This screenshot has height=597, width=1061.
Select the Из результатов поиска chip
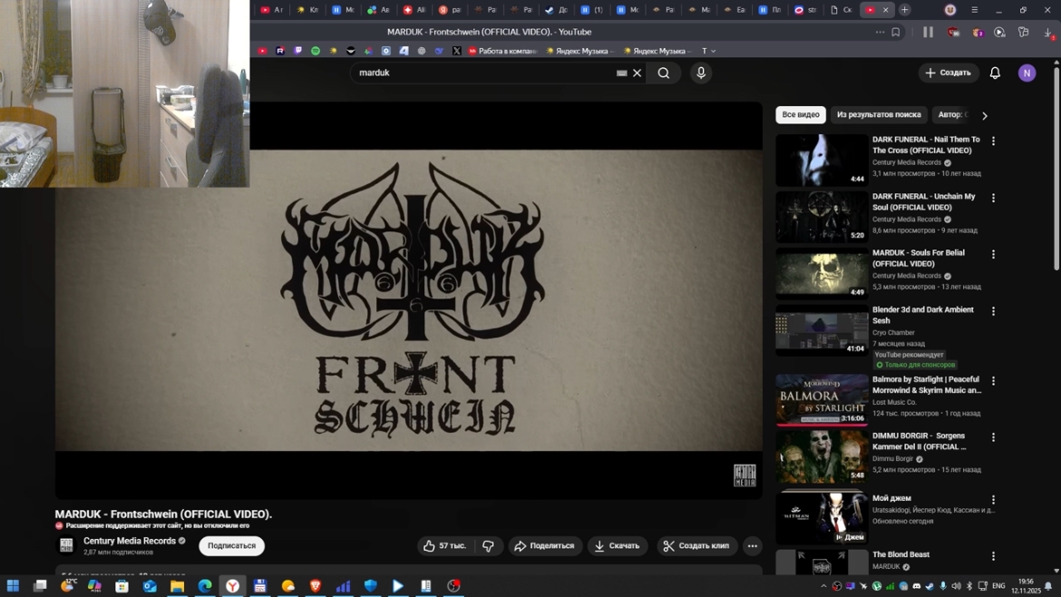pos(879,114)
